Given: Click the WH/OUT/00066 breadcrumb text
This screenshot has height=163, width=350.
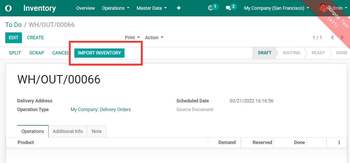Looking at the screenshot, I should pos(52,25).
